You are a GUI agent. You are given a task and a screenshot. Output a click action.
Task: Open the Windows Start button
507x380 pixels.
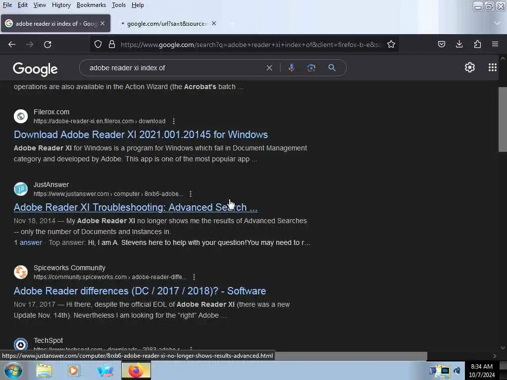(x=13, y=370)
